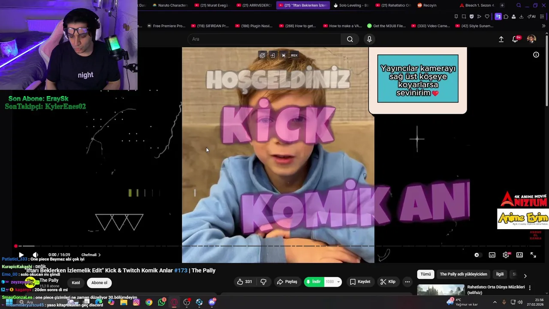Viewport: 549px width, 309px height.
Task: Show the video info card icon
Action: pyautogui.click(x=536, y=55)
